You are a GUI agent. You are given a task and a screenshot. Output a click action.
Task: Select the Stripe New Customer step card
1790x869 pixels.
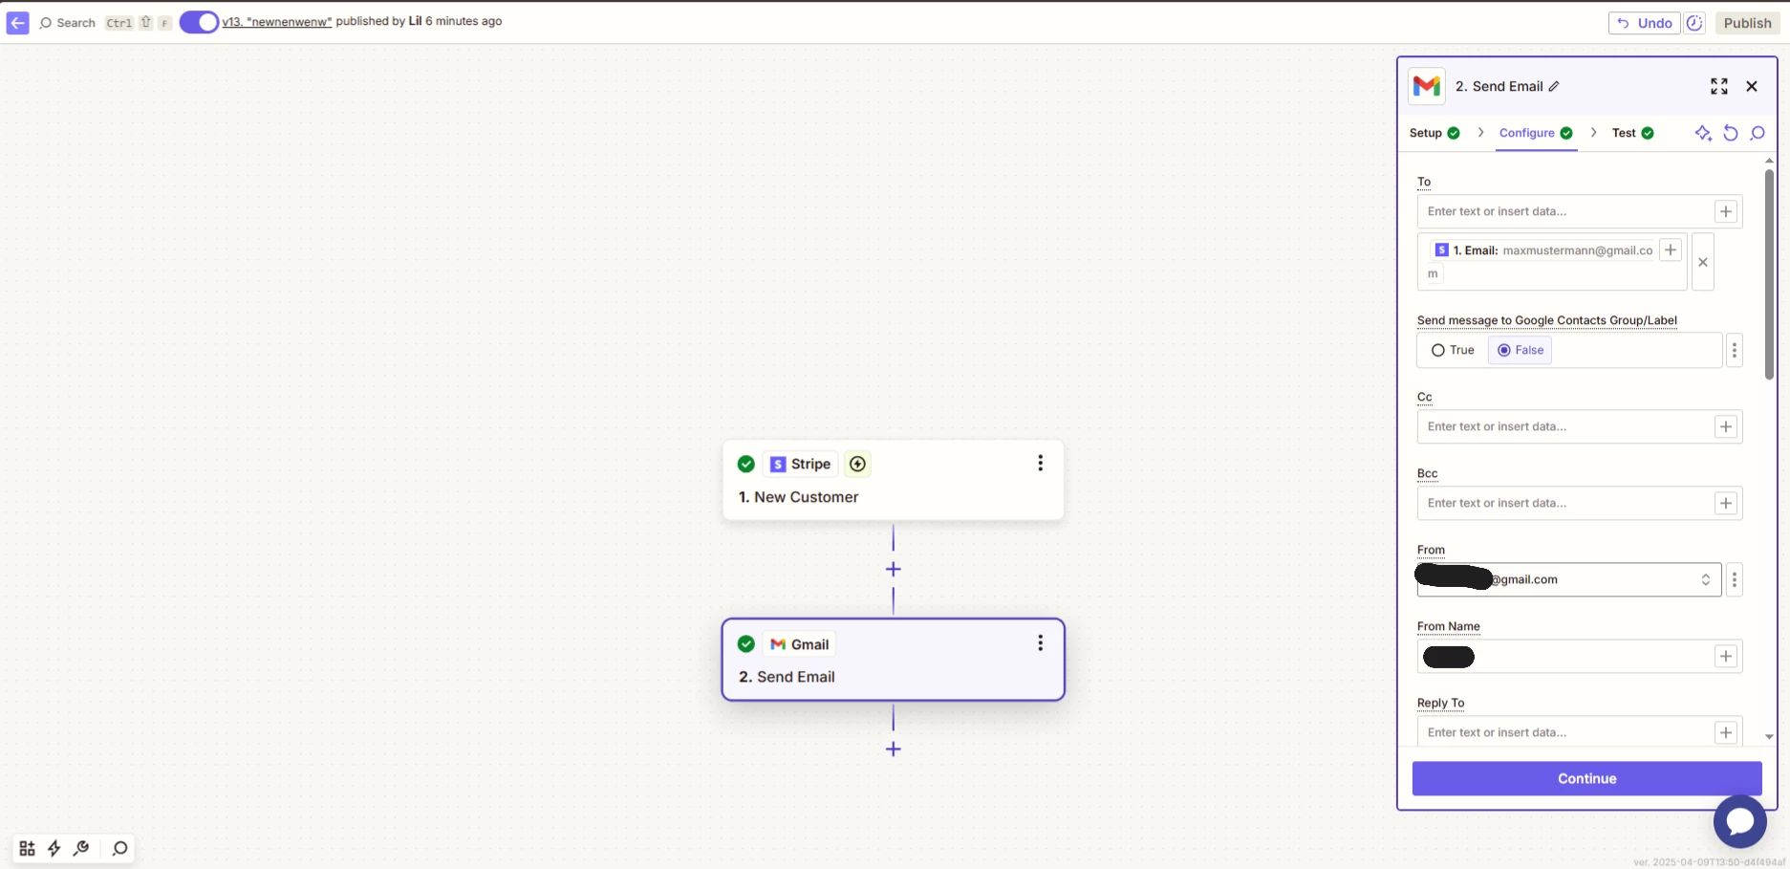[x=893, y=480]
